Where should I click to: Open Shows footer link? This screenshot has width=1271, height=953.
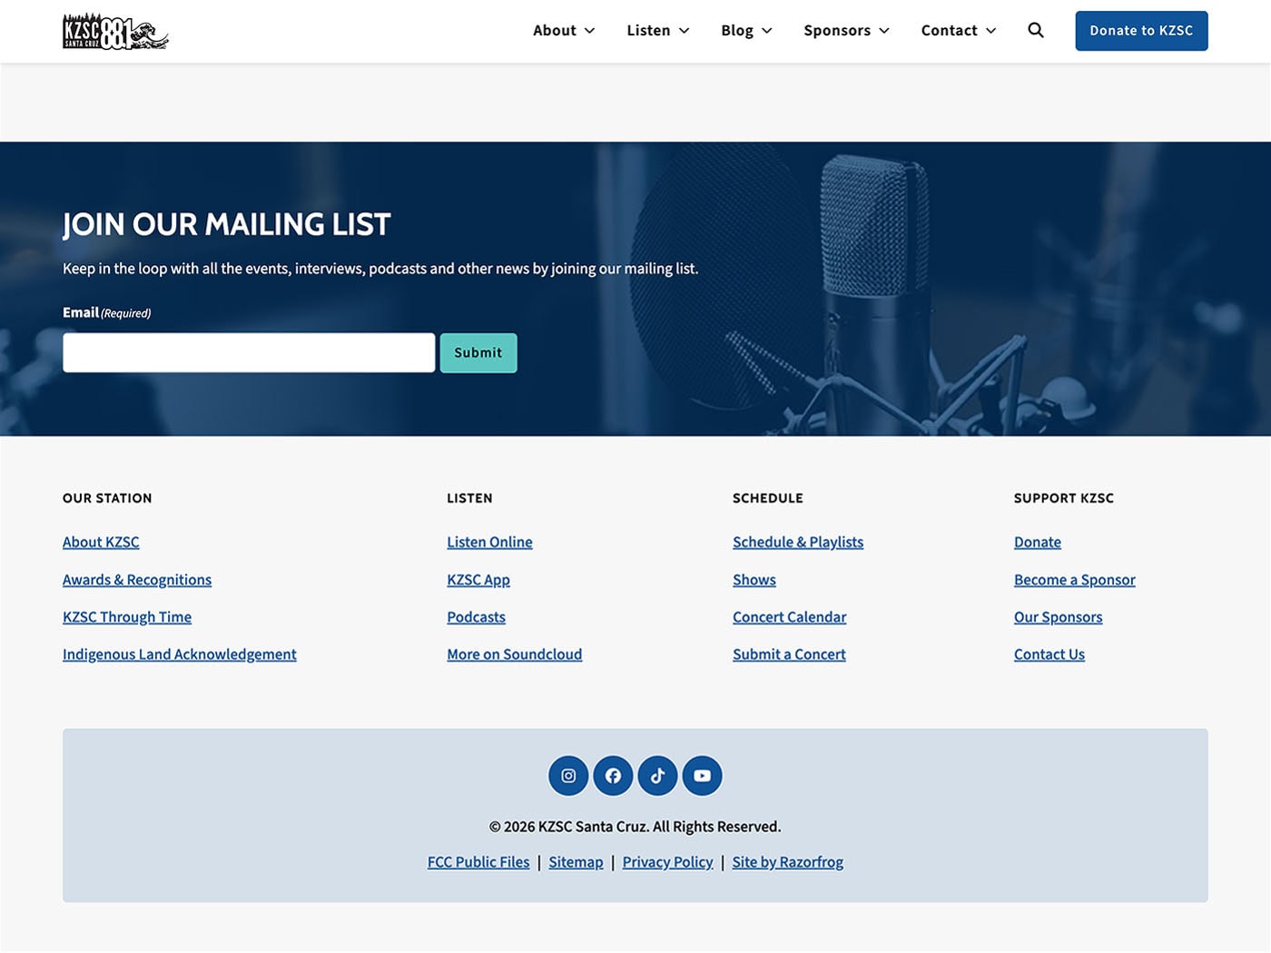754,579
